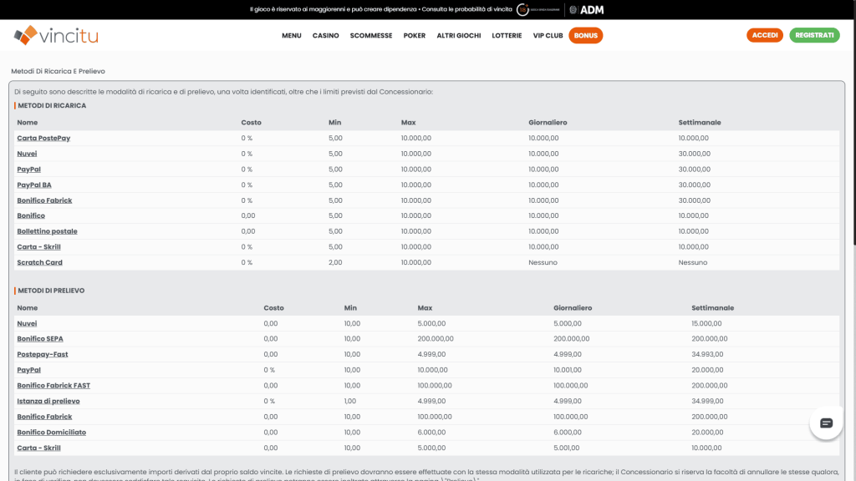Click the orange BONUS button
The width and height of the screenshot is (856, 481).
[585, 36]
